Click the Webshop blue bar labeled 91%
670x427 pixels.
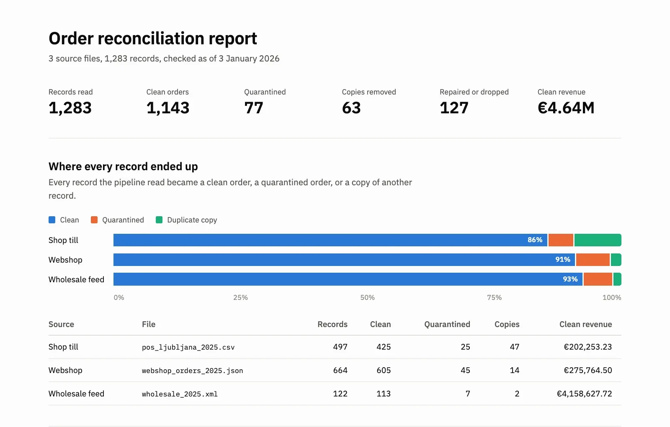(x=344, y=260)
